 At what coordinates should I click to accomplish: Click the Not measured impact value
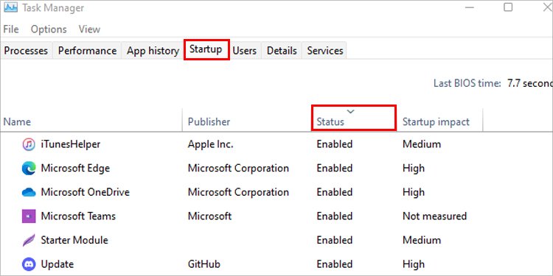(434, 216)
